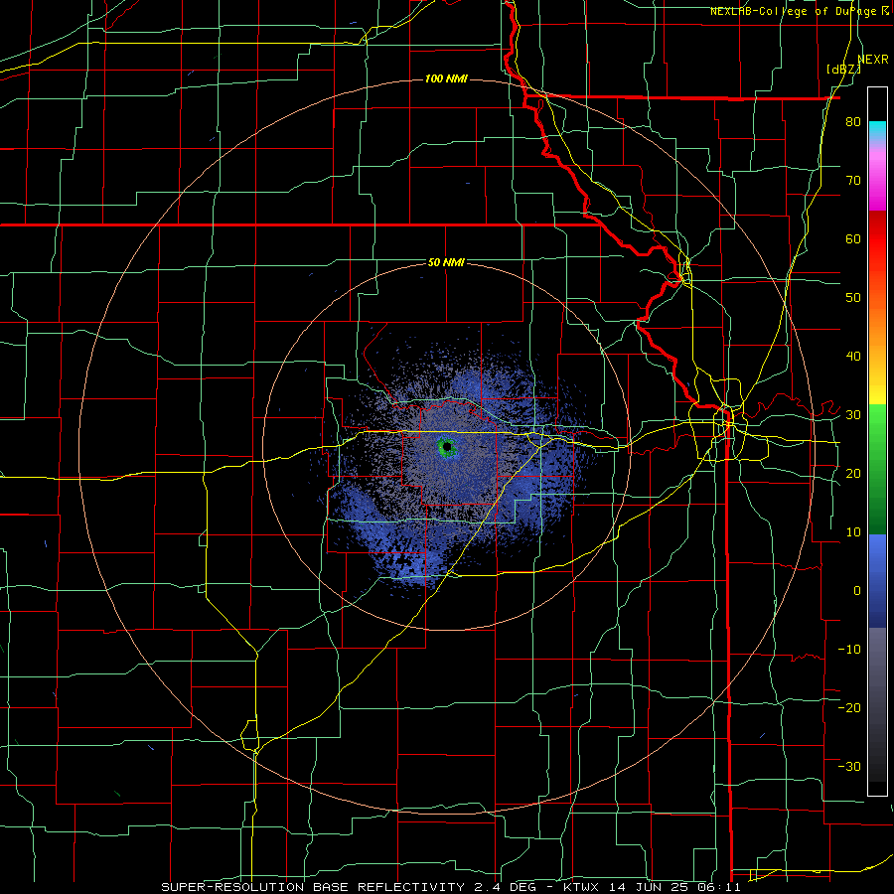Click the -30 value on the dBZ scale
The width and height of the screenshot is (894, 894).
point(849,766)
